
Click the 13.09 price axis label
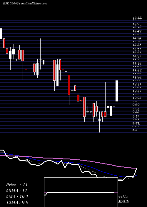pos(137,34)
